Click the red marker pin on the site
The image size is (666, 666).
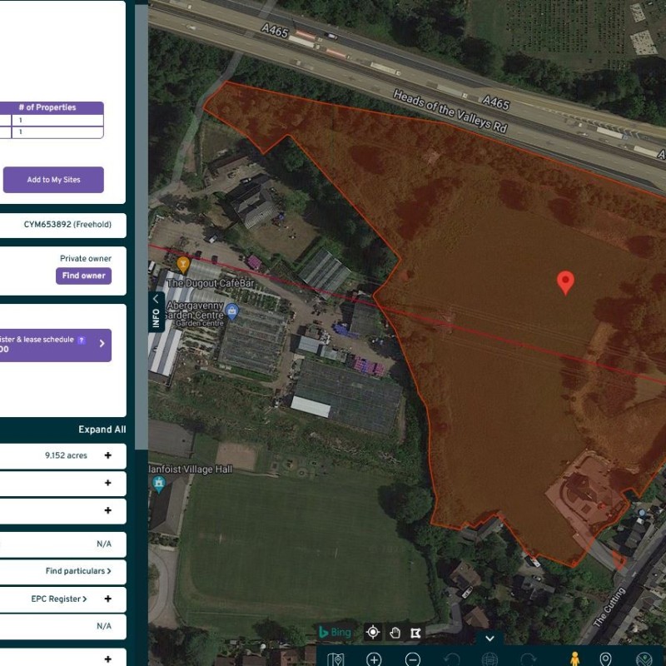pyautogui.click(x=565, y=282)
